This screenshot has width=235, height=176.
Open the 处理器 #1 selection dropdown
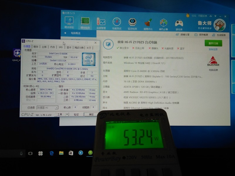(x=48, y=108)
